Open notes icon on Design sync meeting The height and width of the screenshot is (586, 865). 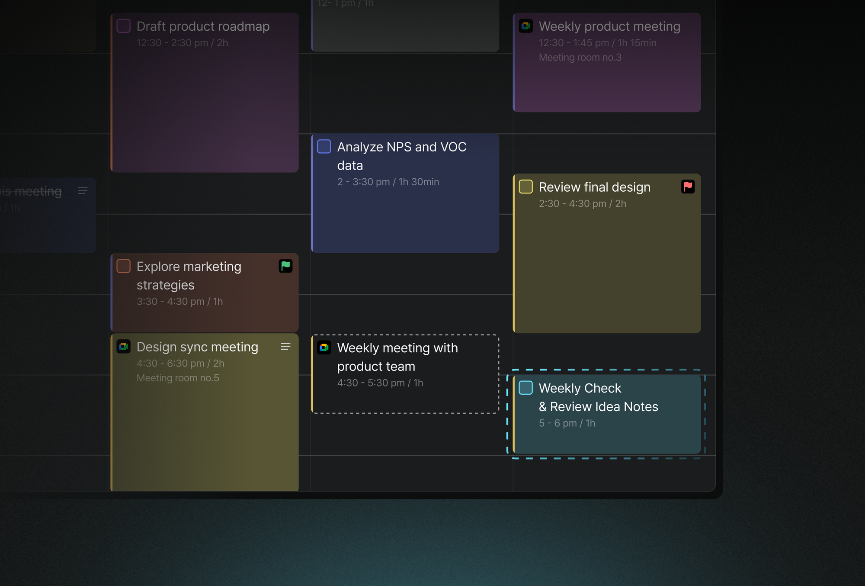coord(285,347)
